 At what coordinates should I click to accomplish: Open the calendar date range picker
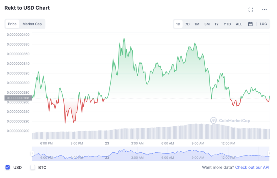(250, 24)
